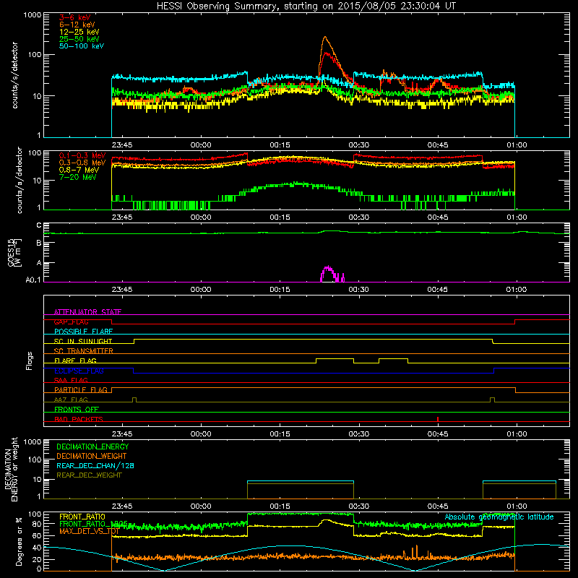
Task: Click the 0.1-0.3 MeV legend label
Action: pos(82,155)
